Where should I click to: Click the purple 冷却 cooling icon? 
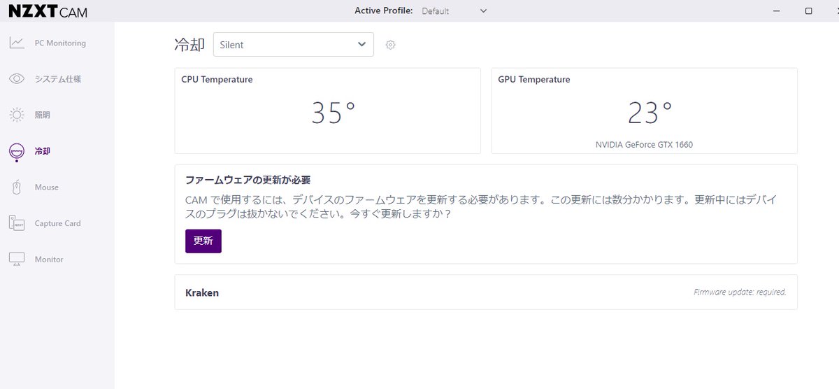[17, 151]
